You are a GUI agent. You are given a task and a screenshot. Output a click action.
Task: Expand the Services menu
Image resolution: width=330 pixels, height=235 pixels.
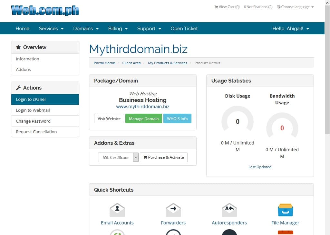[x=51, y=29]
